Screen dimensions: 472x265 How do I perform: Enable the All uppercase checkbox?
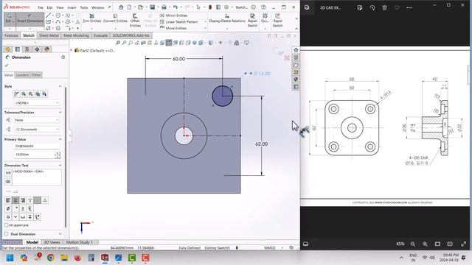coord(7,225)
